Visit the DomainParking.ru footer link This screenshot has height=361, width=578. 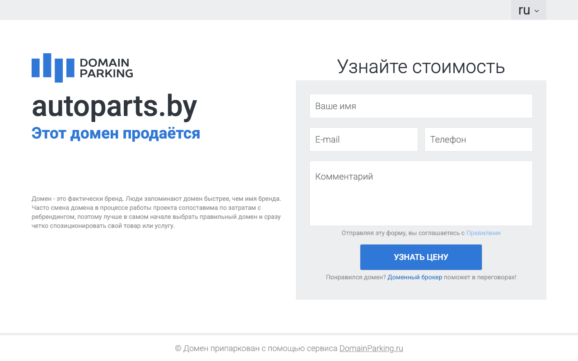pos(371,348)
